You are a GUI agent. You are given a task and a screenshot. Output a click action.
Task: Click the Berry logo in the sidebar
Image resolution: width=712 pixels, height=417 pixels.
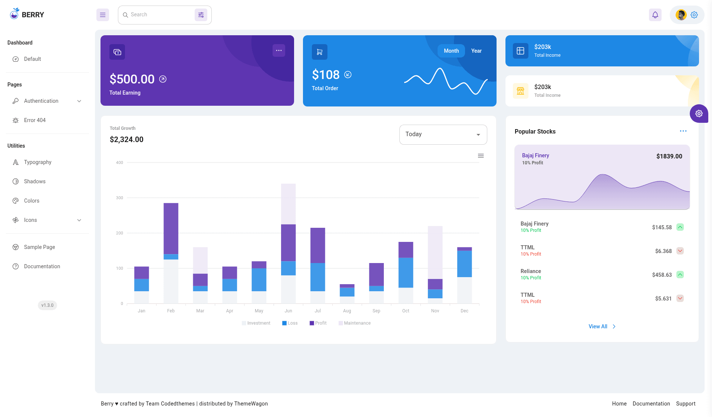pos(27,14)
